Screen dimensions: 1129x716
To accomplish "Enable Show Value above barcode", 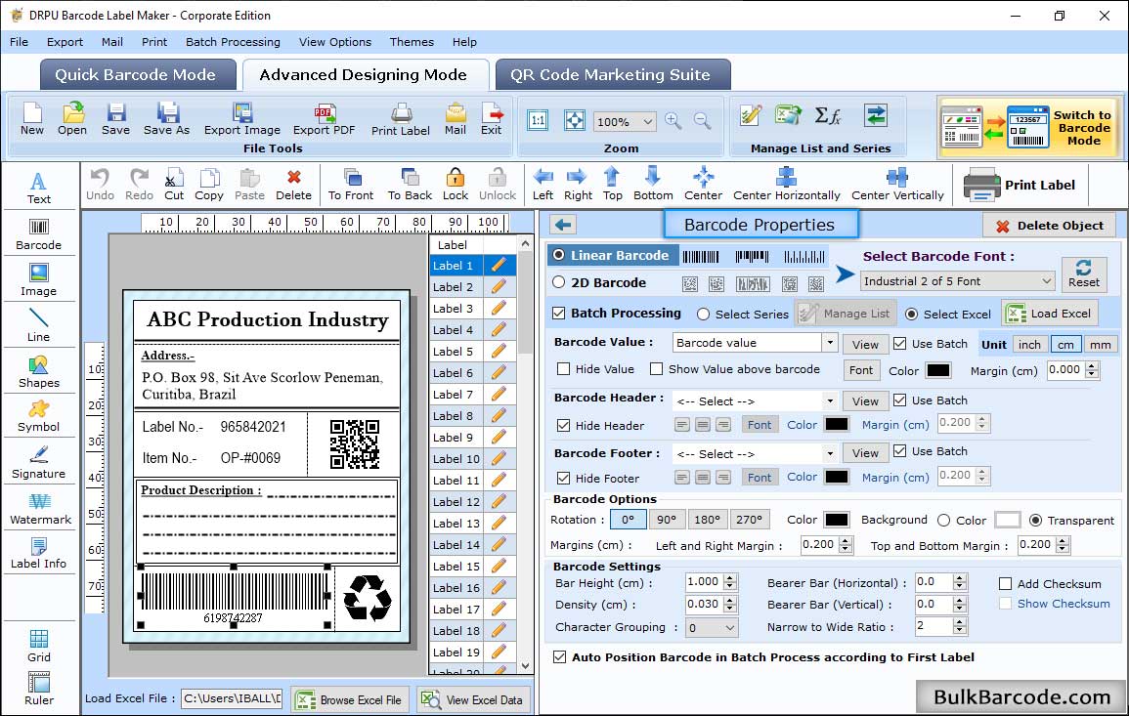I will (656, 369).
